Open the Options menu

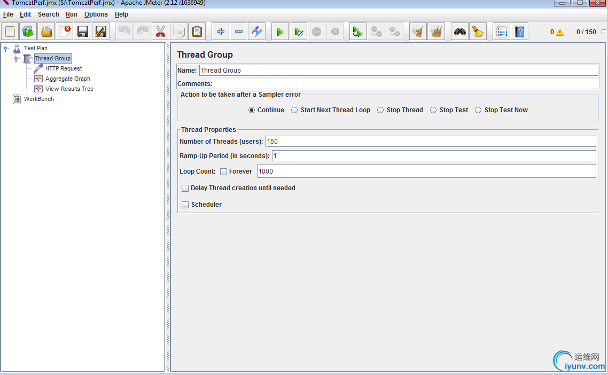tap(96, 14)
